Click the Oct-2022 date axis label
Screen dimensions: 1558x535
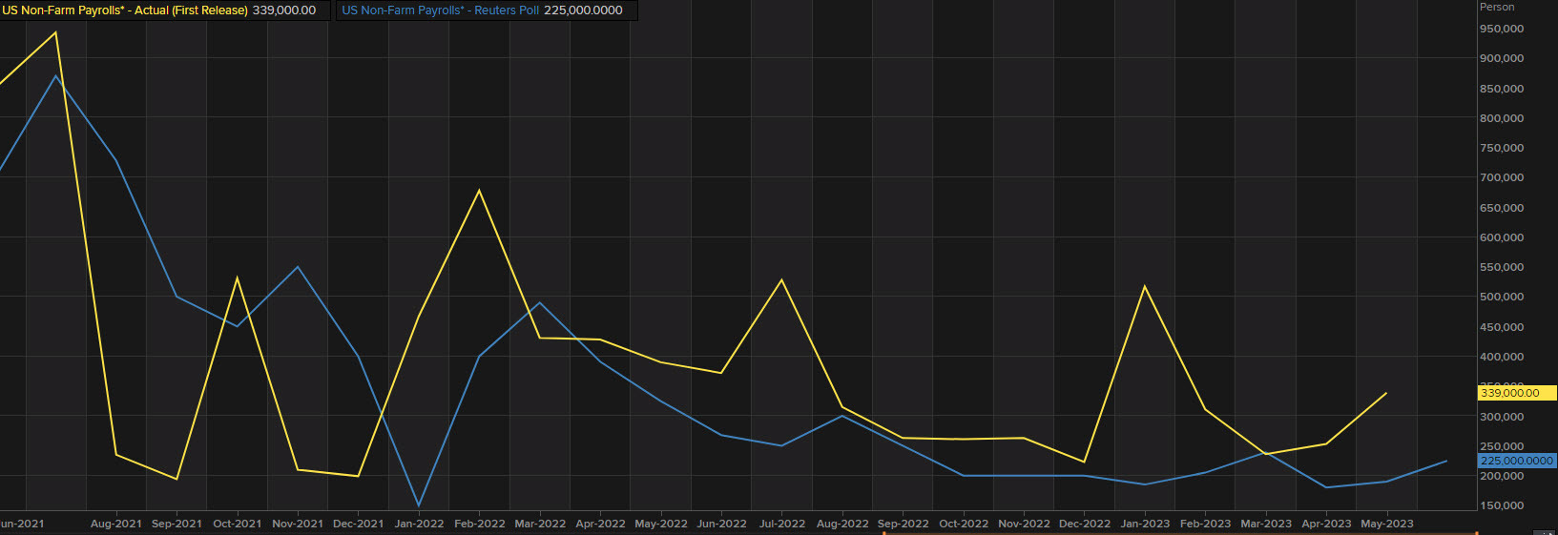click(x=964, y=524)
